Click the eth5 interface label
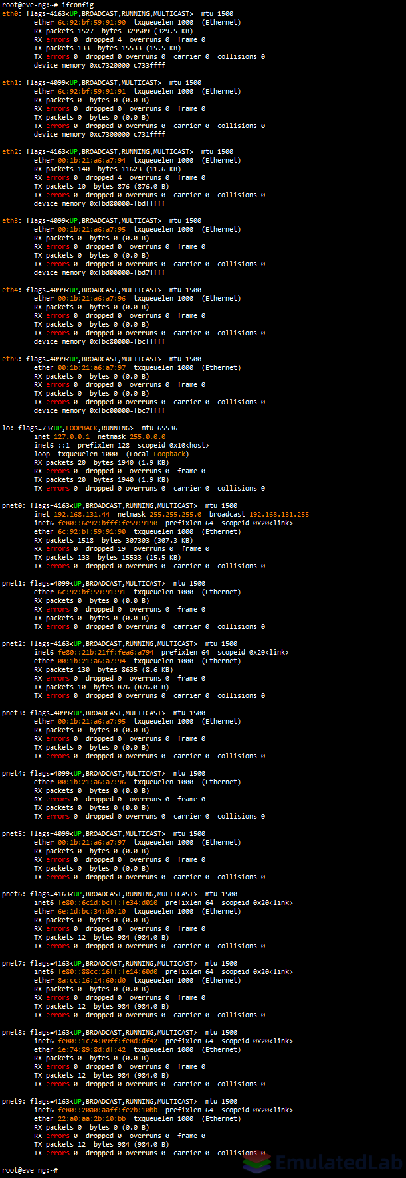This screenshot has width=406, height=1178. tap(10, 359)
